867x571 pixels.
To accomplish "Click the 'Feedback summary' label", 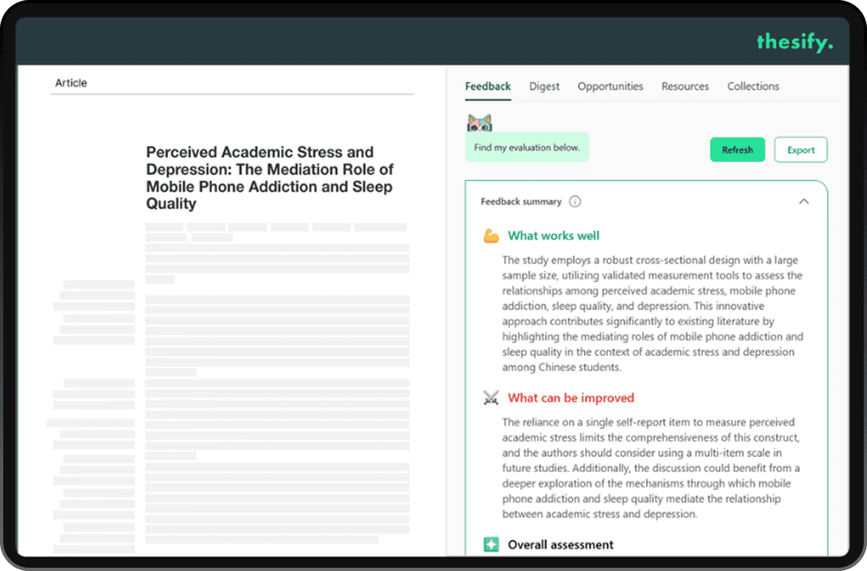I will tap(521, 202).
